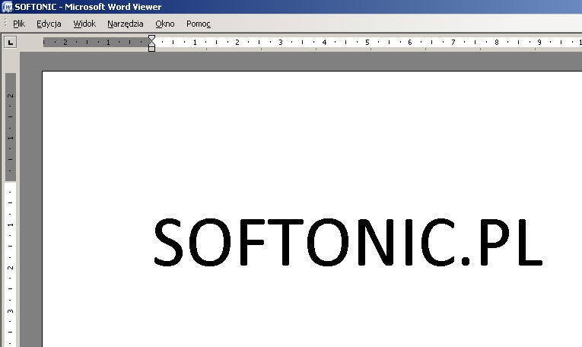The height and width of the screenshot is (347, 582).
Task: Open the Edycja menu
Action: click(49, 24)
